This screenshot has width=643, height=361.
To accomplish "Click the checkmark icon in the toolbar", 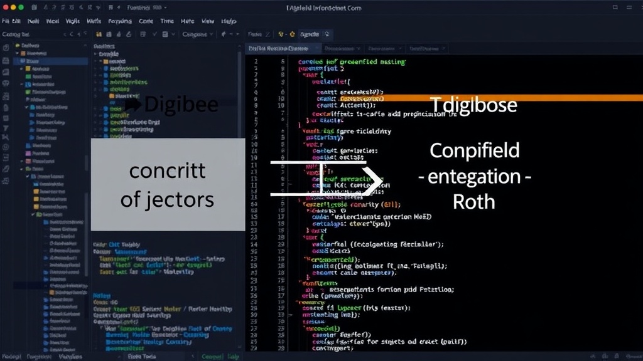I will tap(154, 34).
